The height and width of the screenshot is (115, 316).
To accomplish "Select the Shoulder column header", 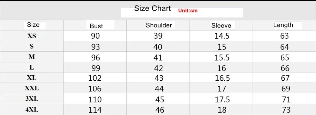I will tap(159, 25).
